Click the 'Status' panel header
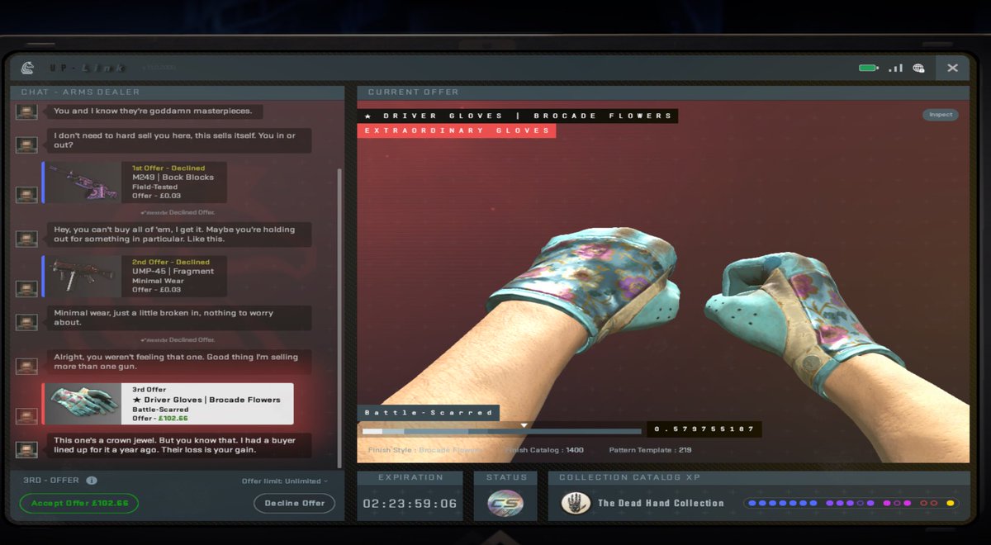Image resolution: width=991 pixels, height=545 pixels. pyautogui.click(x=506, y=477)
